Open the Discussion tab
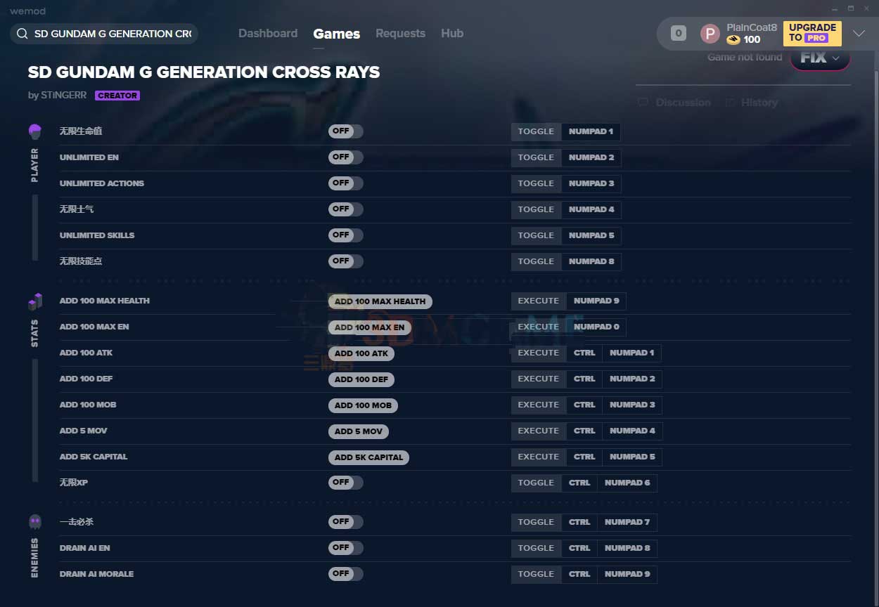879x607 pixels. coord(676,103)
